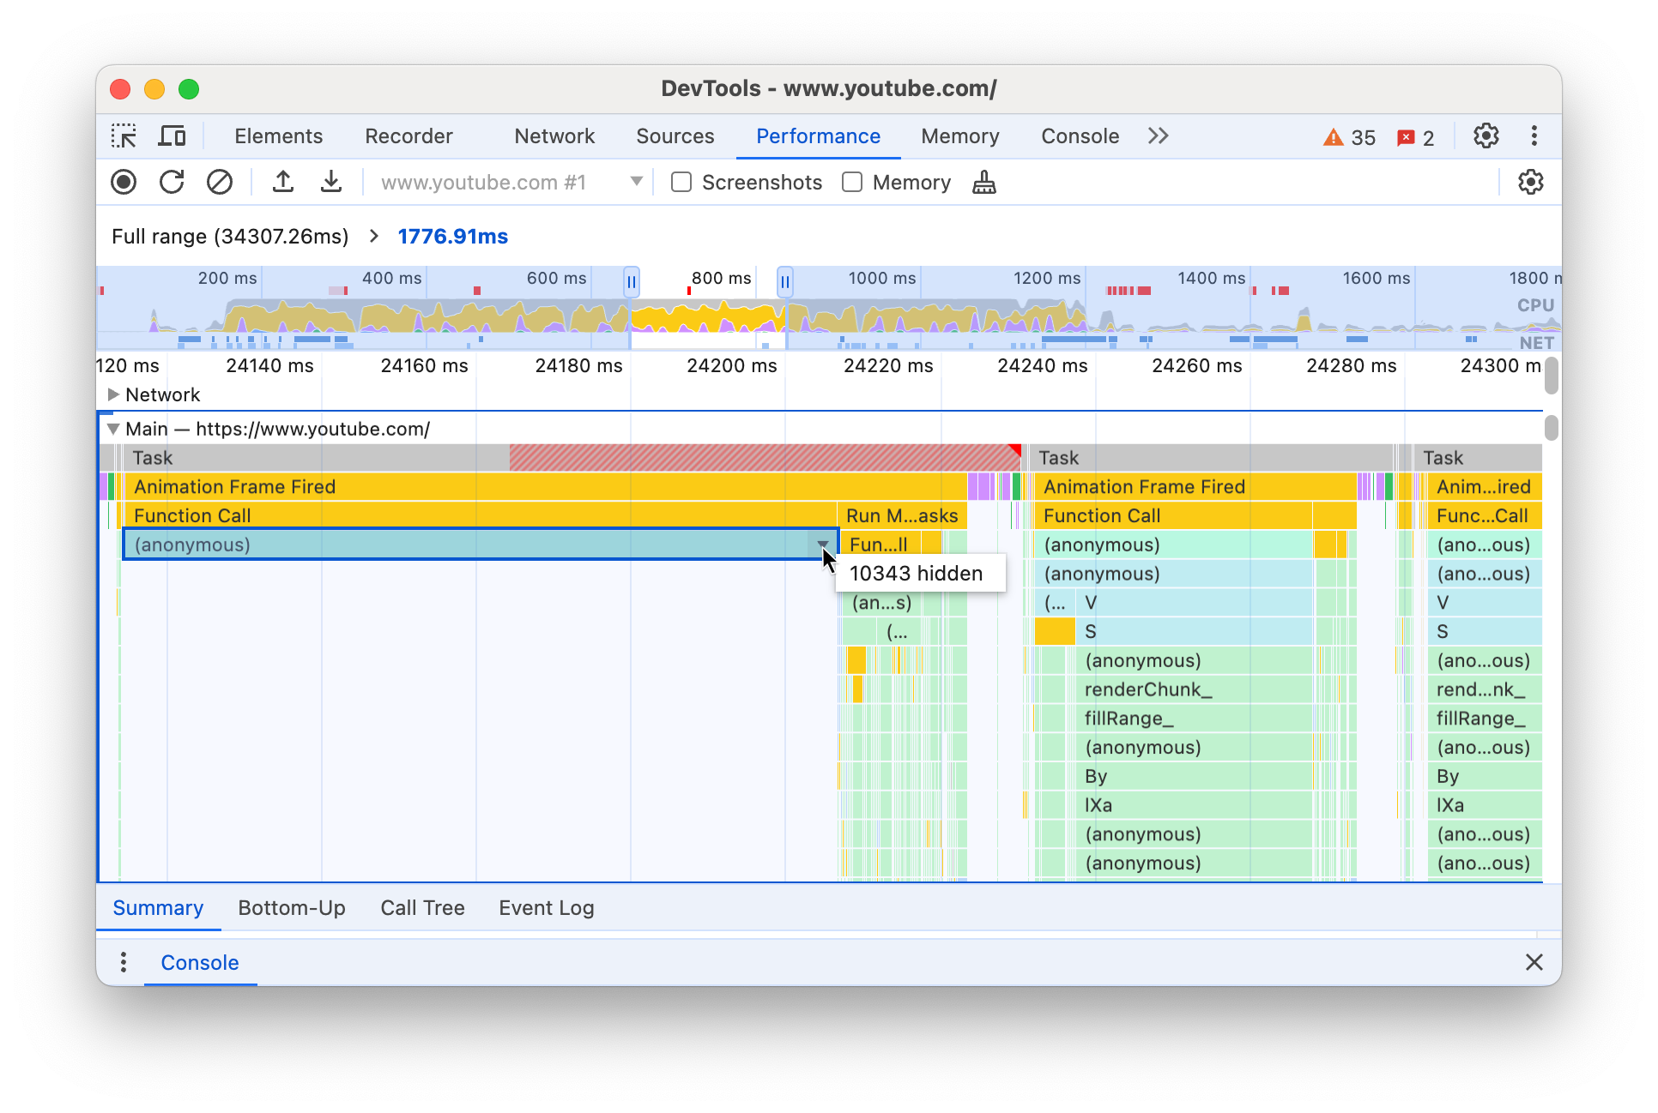Click the Console tab at bottom

click(199, 960)
